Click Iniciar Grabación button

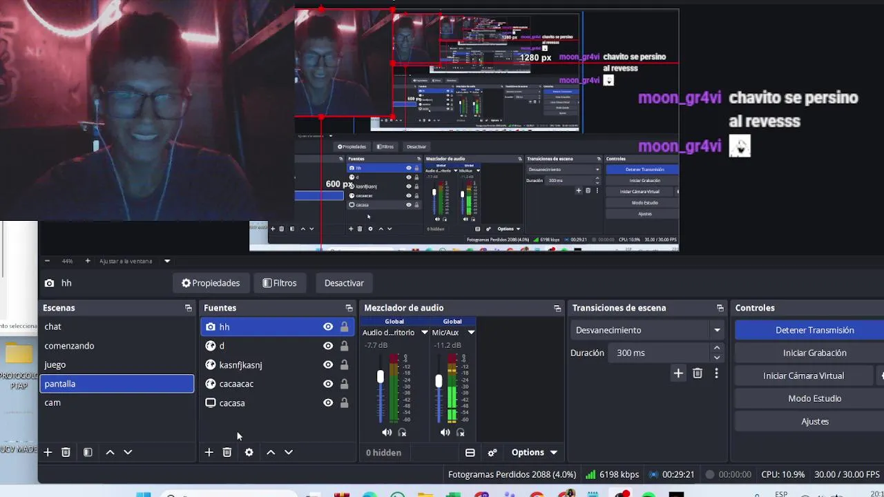(809, 353)
